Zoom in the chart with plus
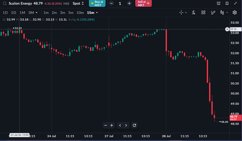The width and height of the screenshot is (242, 141). point(112,125)
